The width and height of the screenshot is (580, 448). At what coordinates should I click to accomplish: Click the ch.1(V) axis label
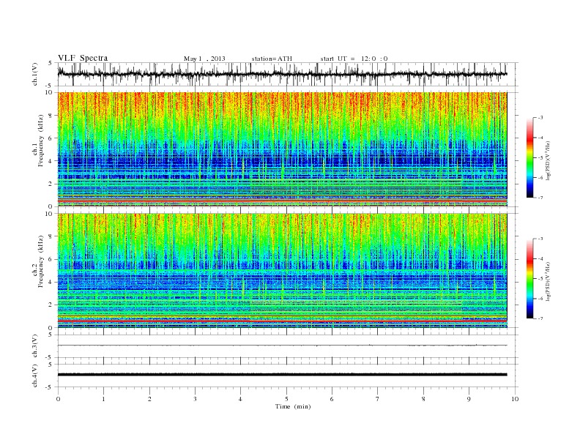pyautogui.click(x=35, y=74)
